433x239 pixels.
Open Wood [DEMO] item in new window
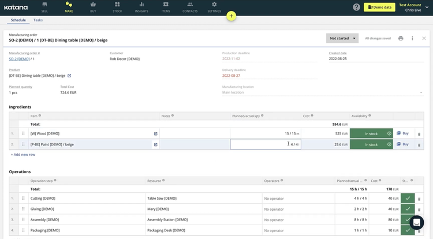tap(155, 133)
